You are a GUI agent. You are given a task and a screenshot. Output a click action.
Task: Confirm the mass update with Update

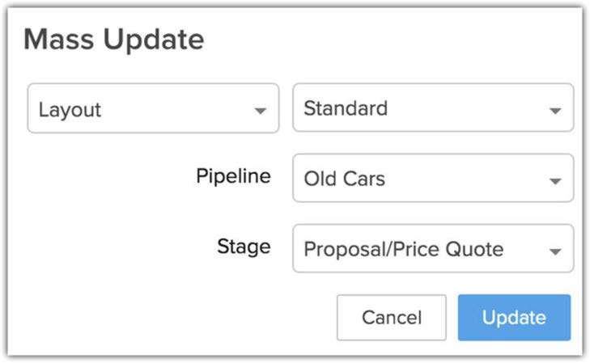pos(514,318)
